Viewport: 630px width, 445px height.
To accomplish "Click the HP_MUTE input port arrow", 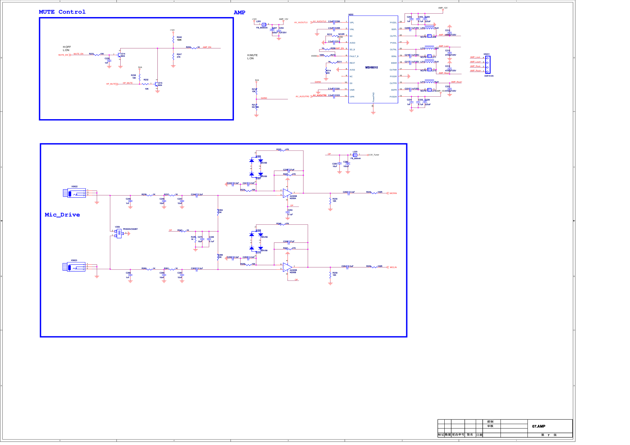I will pos(117,84).
